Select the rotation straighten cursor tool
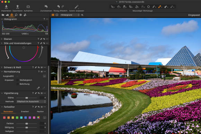Image resolution: width=201 pixels, height=134 pixels. [x=137, y=7]
